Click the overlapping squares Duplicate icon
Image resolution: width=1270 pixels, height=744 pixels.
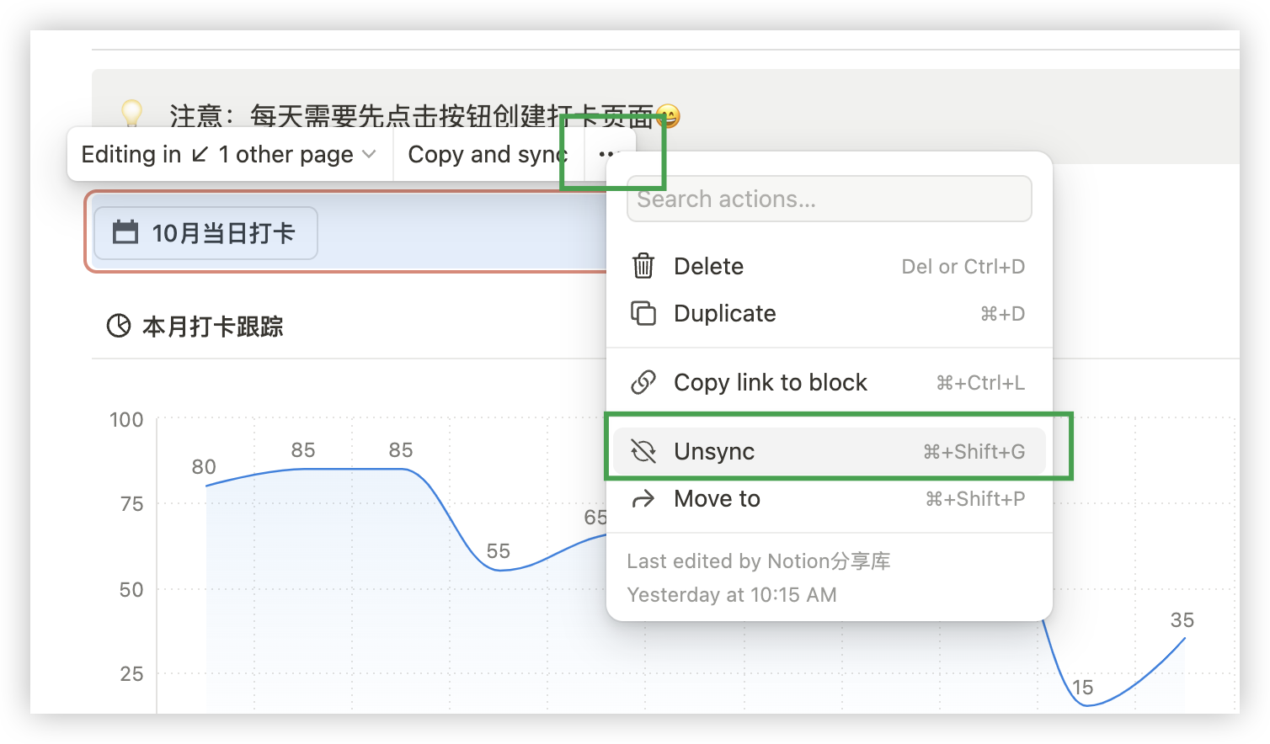click(643, 313)
